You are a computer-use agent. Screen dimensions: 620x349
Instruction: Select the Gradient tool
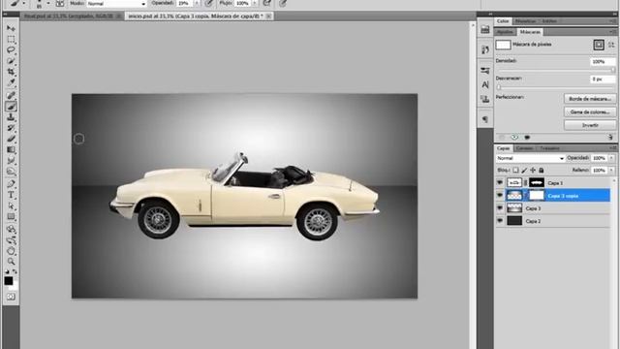[x=11, y=150]
